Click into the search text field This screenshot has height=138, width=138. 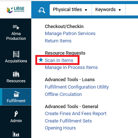[132, 10]
